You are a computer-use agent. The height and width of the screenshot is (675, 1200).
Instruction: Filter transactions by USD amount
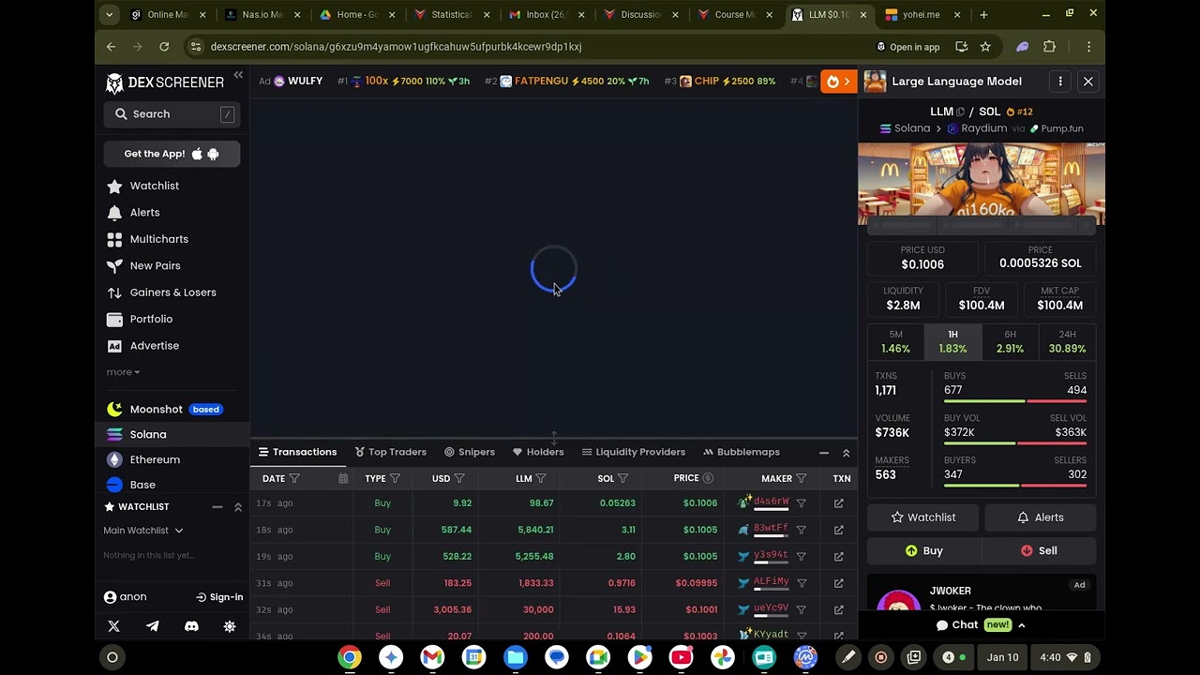459,478
